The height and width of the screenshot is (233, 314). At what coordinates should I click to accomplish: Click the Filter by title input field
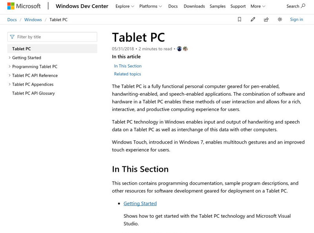(x=55, y=37)
